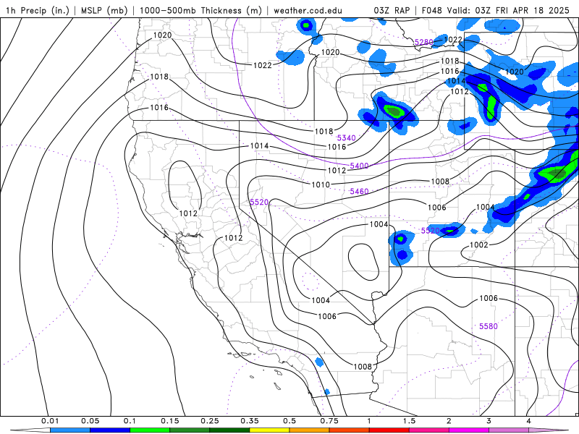The width and height of the screenshot is (579, 434).
Task: Select the 1.5 legend tick label
Action: pos(409,421)
